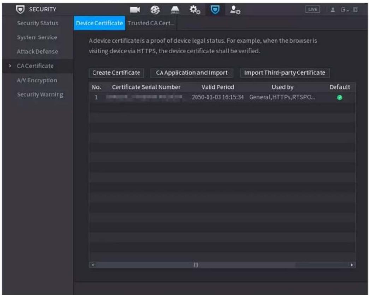
Task: Click the SECURITY shield logo in the header
Action: tap(20, 10)
